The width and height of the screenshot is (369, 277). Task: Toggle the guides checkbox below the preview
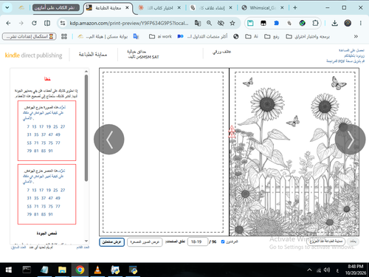[223, 242]
